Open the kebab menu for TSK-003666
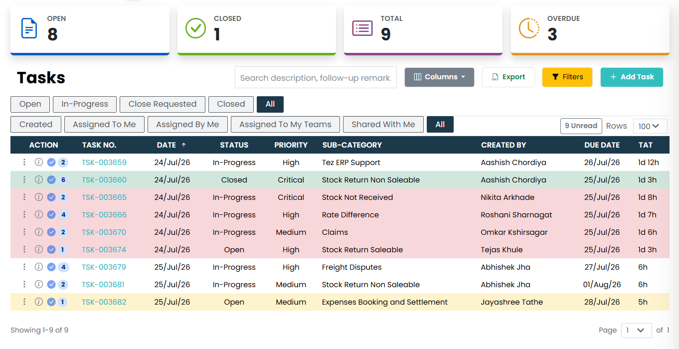The width and height of the screenshot is (679, 349). [24, 214]
